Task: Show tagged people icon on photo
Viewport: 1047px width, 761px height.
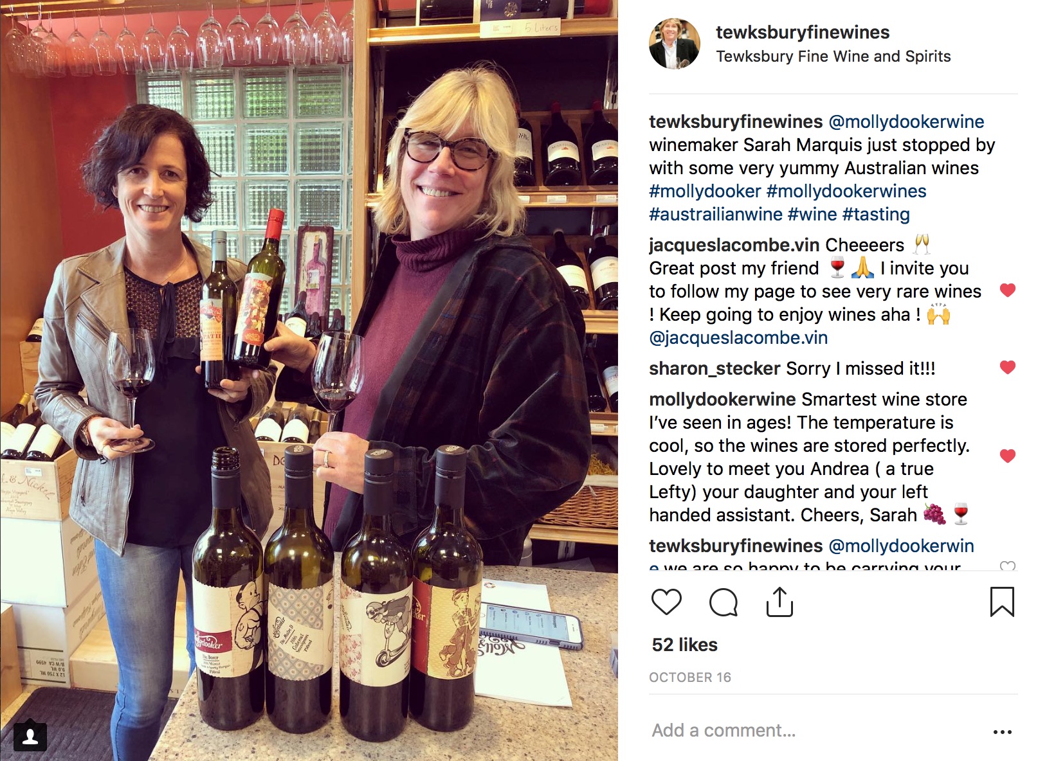Action: pyautogui.click(x=30, y=737)
